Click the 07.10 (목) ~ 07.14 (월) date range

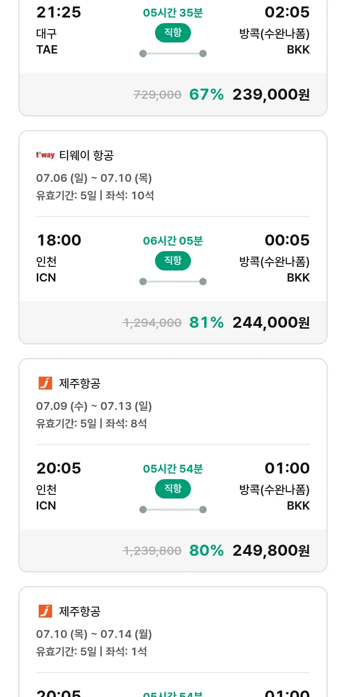[x=94, y=634]
